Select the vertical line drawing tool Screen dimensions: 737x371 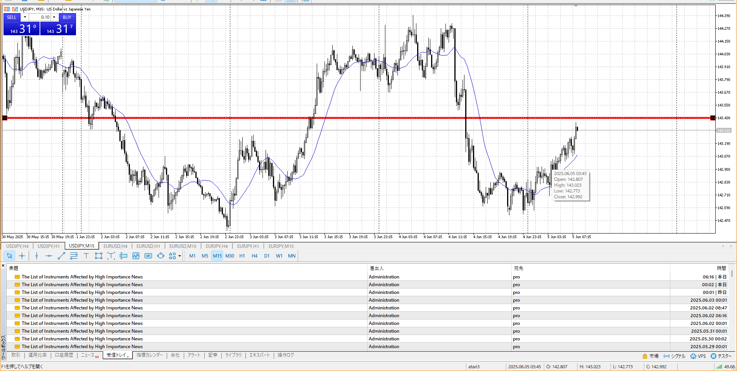36,256
